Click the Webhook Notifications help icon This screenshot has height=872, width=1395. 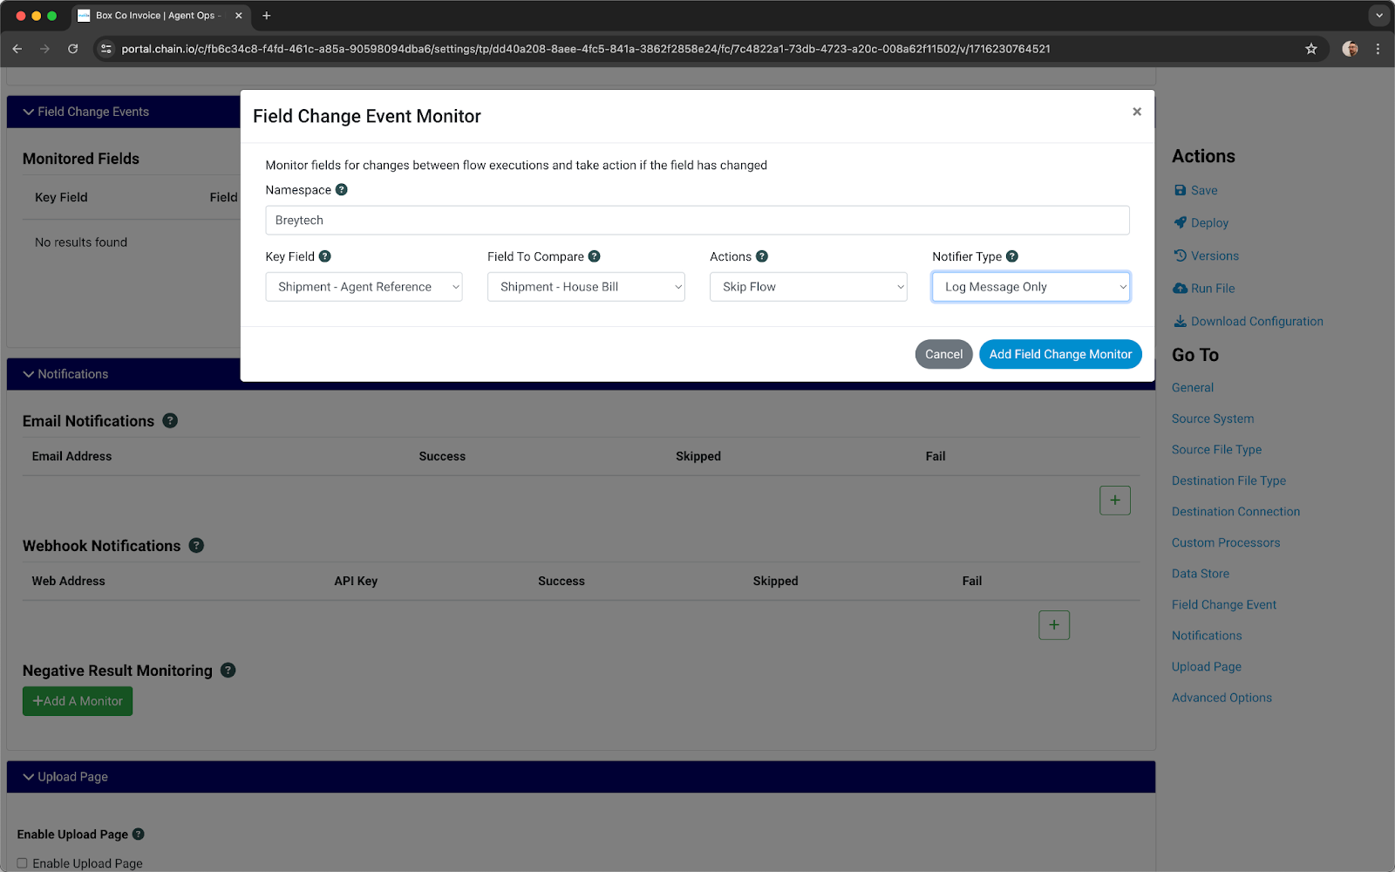pyautogui.click(x=197, y=545)
